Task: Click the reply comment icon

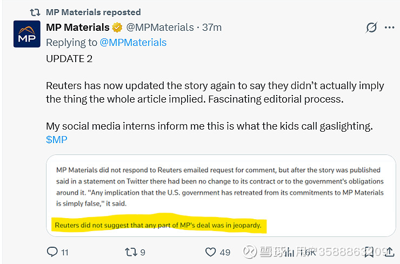Action: click(x=52, y=252)
